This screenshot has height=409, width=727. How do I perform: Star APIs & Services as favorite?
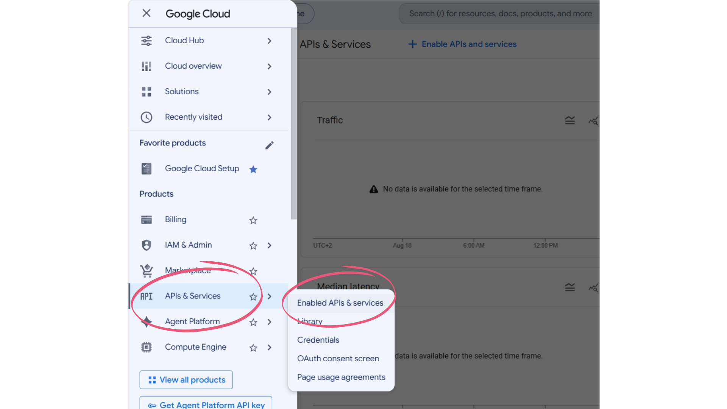[253, 297]
